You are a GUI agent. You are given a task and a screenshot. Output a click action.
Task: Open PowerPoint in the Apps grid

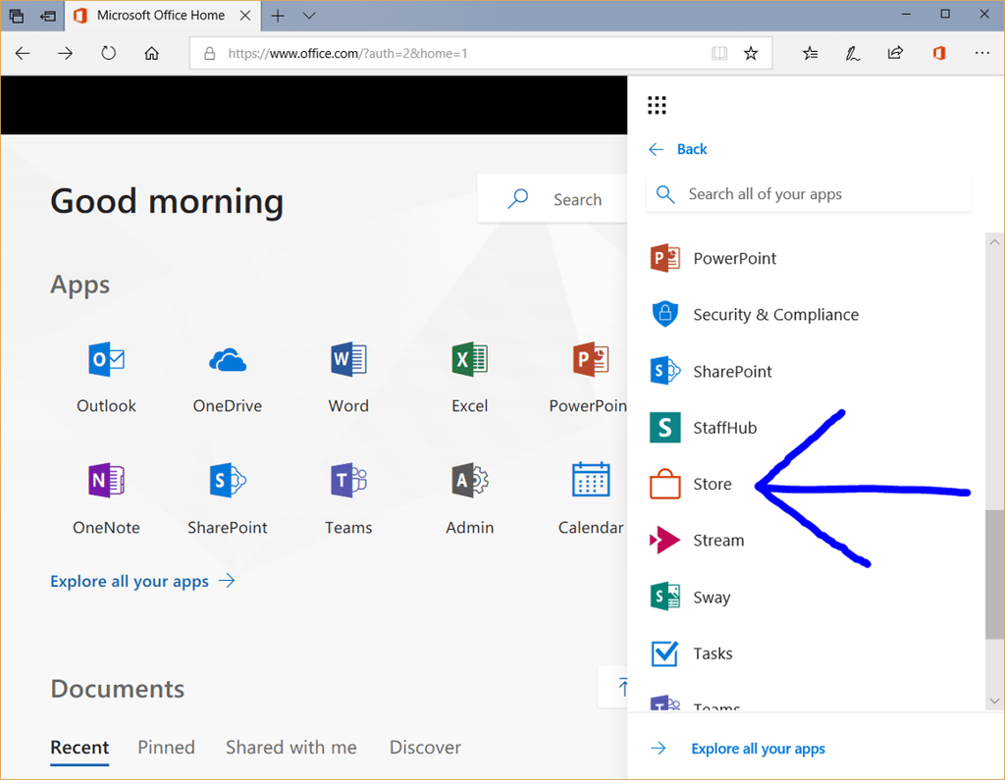click(590, 359)
